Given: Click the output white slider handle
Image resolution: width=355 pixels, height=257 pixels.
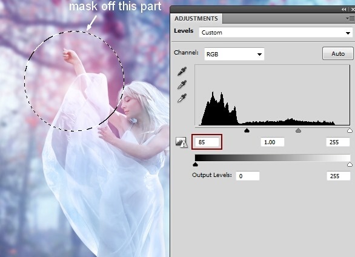Looking at the screenshot, I should [350, 164].
